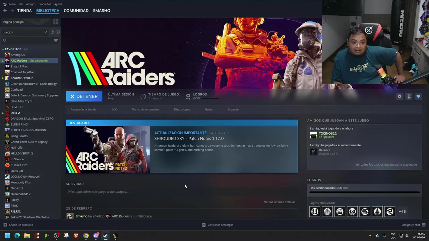This screenshot has width=429, height=241.
Task: Select Counter-Strike 2 in the library list
Action: coord(22,78)
